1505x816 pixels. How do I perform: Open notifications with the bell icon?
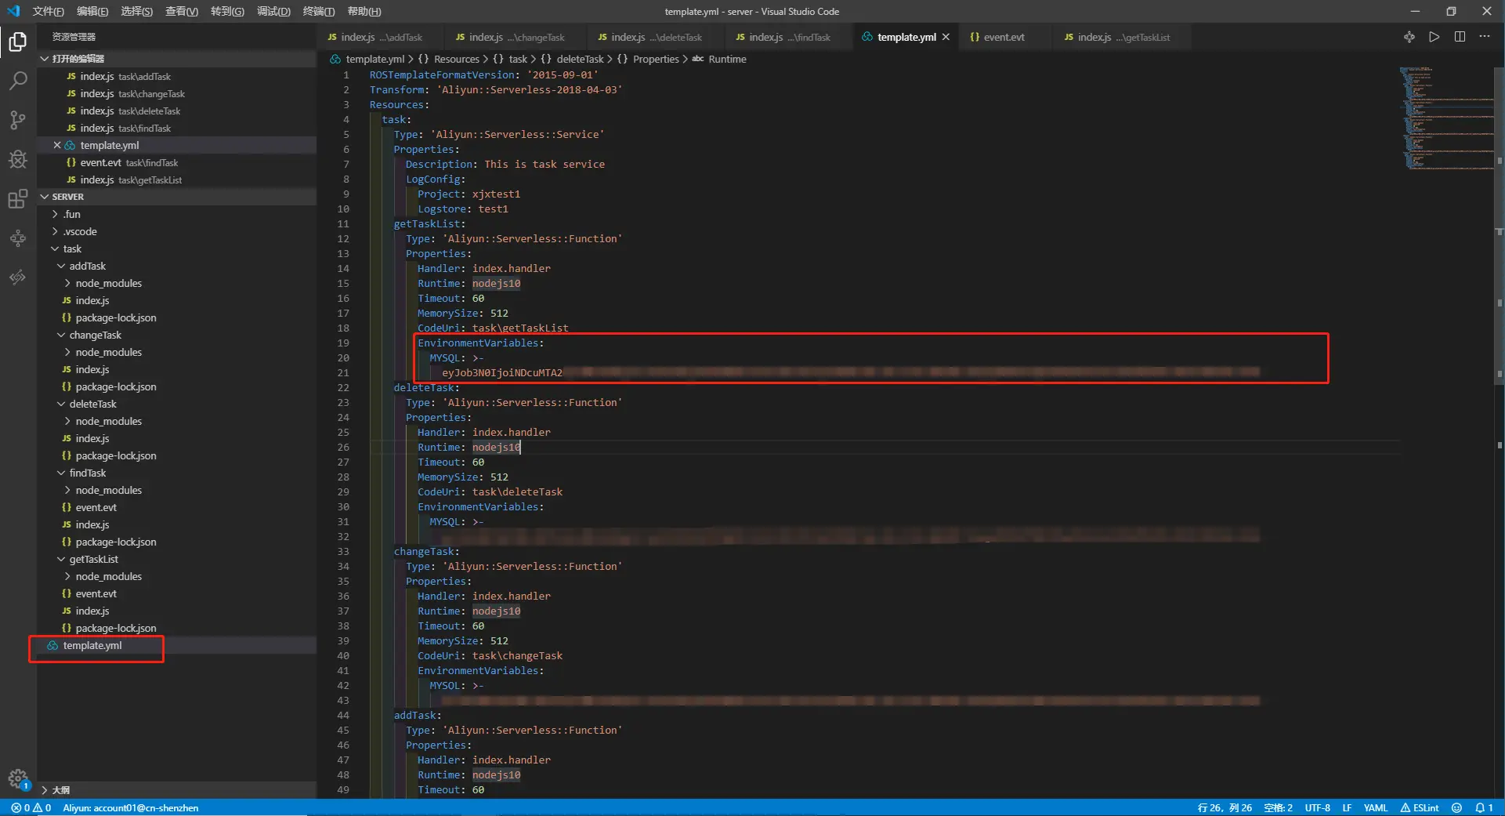pyautogui.click(x=1484, y=807)
